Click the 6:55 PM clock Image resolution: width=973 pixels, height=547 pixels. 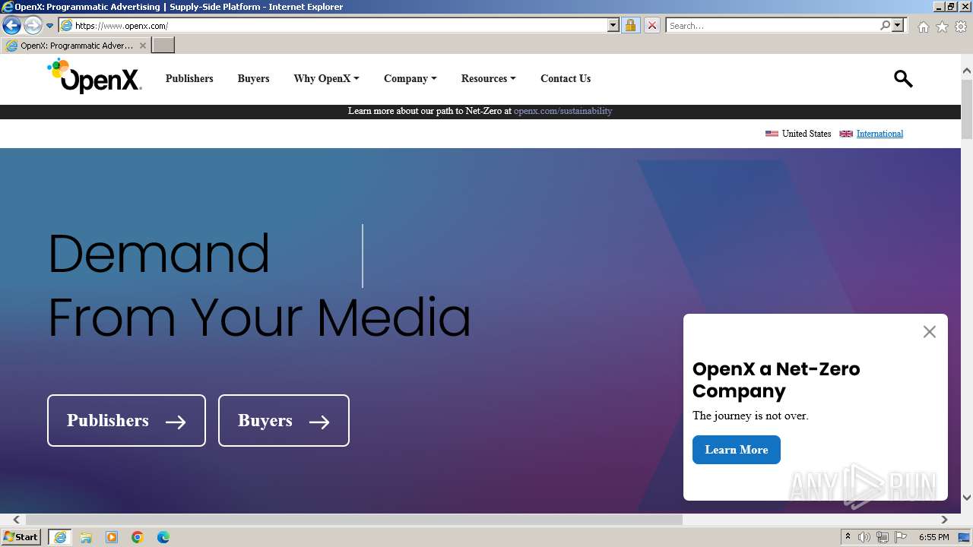pyautogui.click(x=933, y=537)
